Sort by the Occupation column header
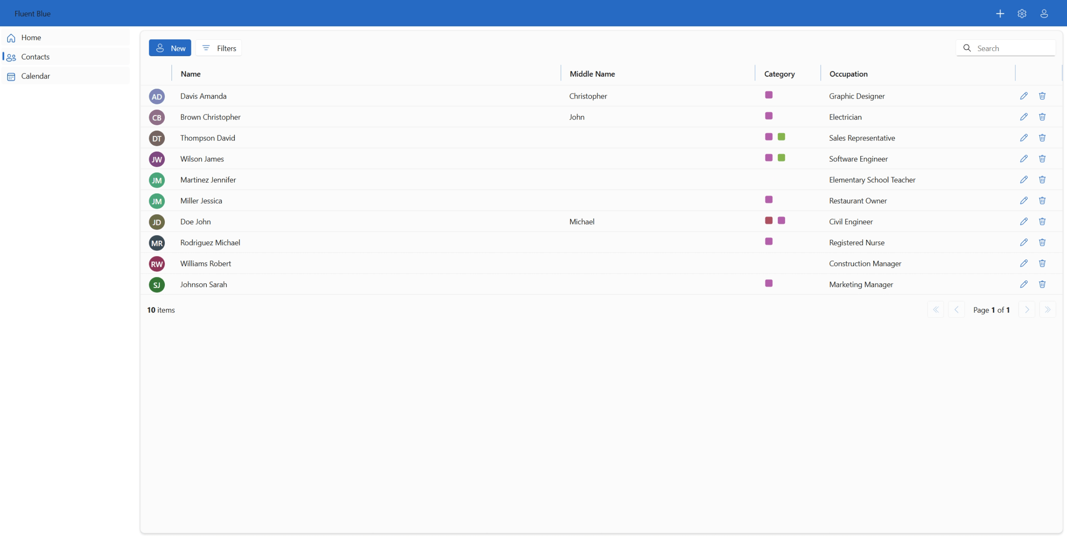 point(848,74)
